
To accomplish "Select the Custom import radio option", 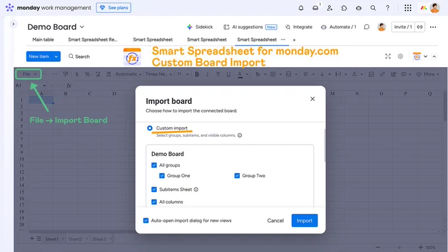I will click(x=150, y=128).
